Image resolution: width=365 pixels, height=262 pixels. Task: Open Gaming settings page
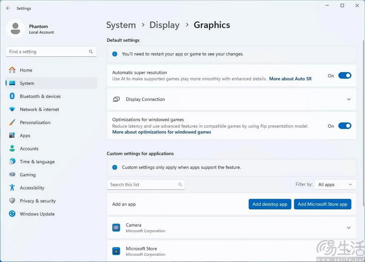pyautogui.click(x=51, y=174)
